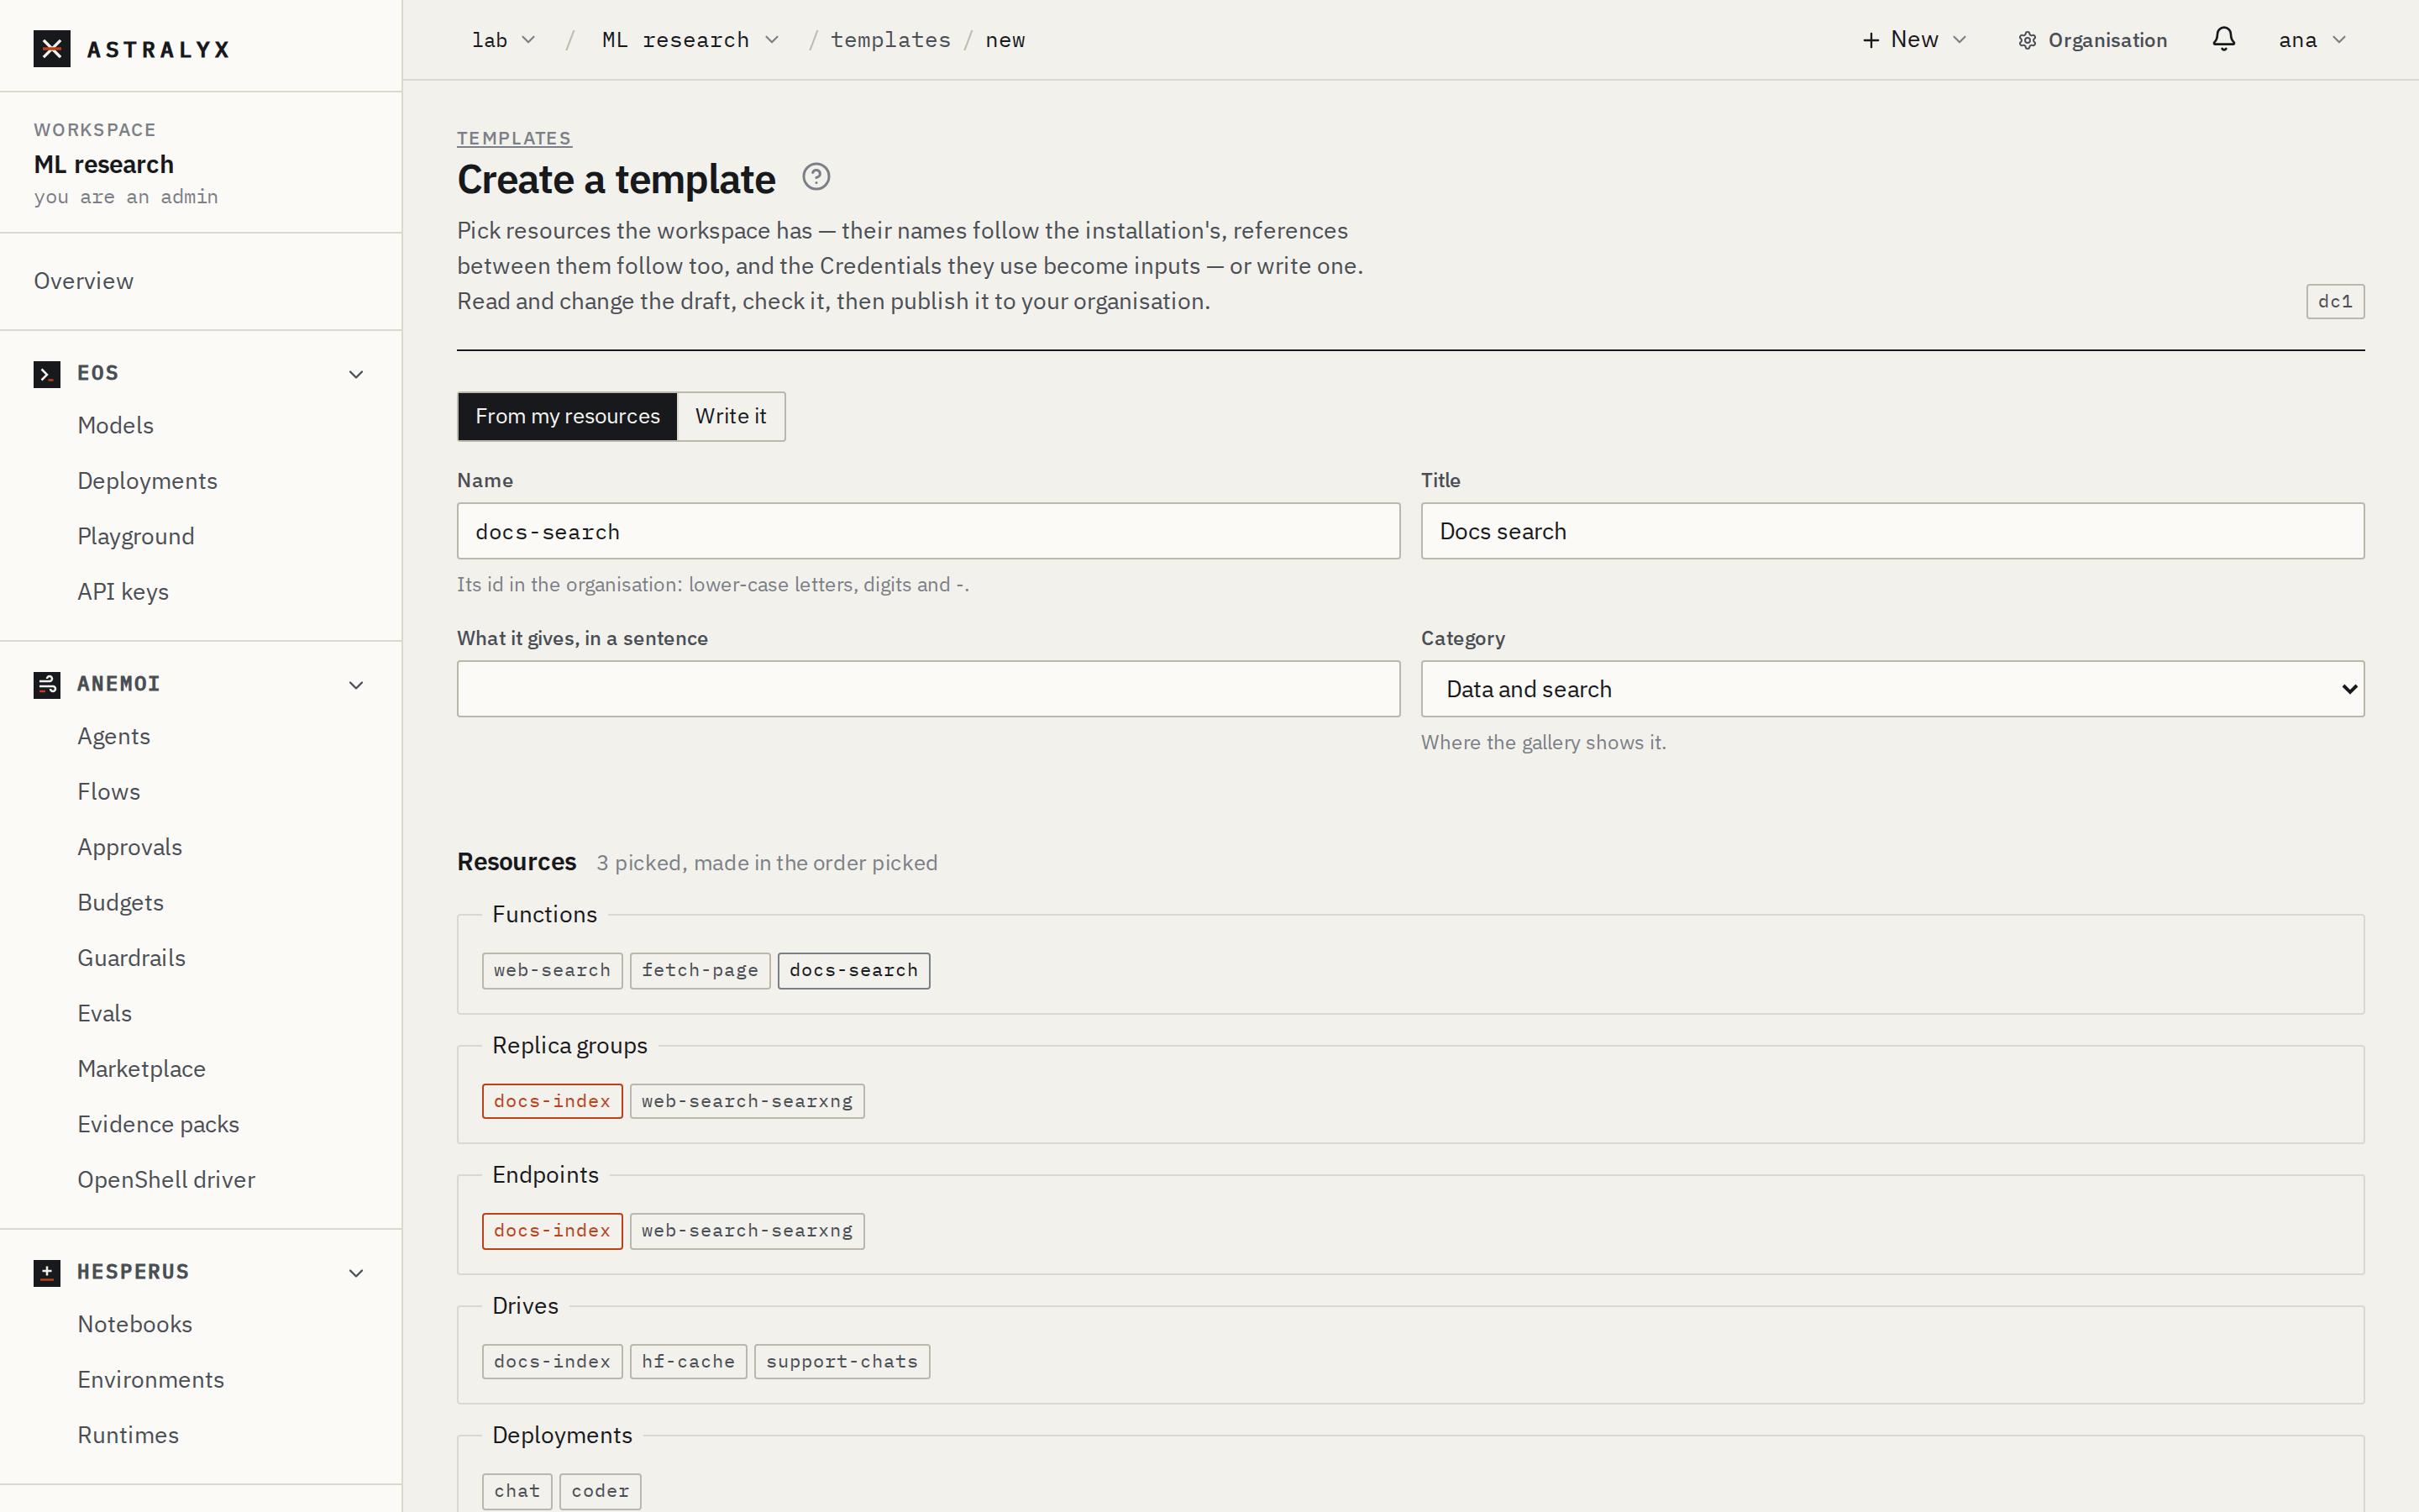Follow the TEMPLATES link above the heading
Viewport: 2419px width, 1512px height.
pos(514,138)
